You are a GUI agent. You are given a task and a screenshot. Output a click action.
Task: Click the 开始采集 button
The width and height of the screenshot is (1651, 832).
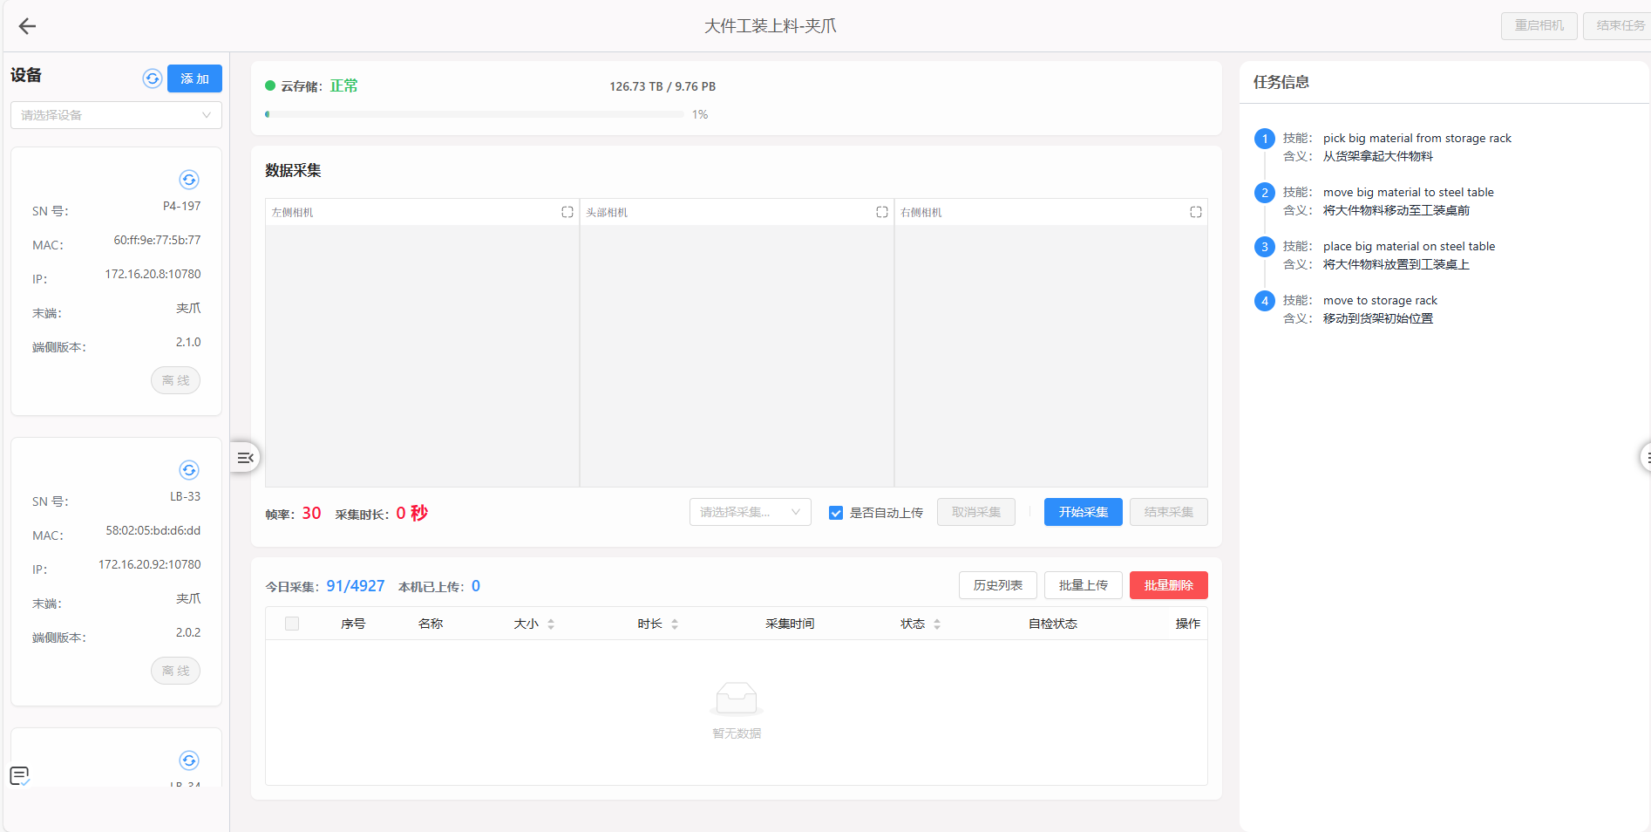click(x=1083, y=512)
